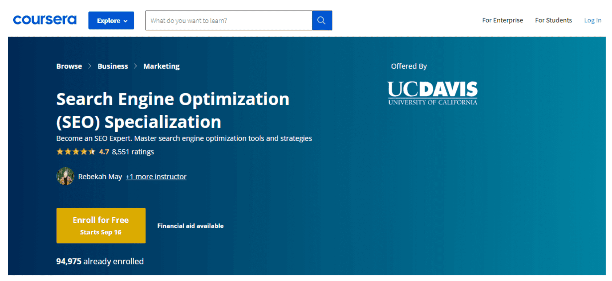
Task: Open the For Enterprise link
Action: click(x=502, y=20)
